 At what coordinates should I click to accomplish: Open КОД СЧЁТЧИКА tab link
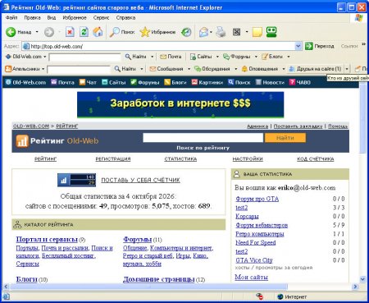pos(316,159)
